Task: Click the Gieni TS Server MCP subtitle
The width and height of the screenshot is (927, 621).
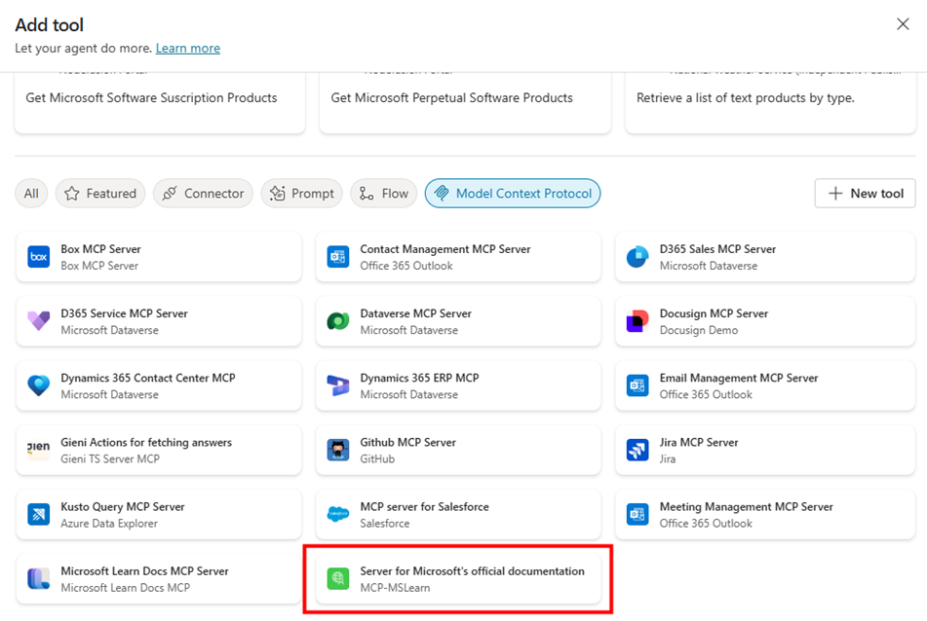Action: pyautogui.click(x=110, y=458)
